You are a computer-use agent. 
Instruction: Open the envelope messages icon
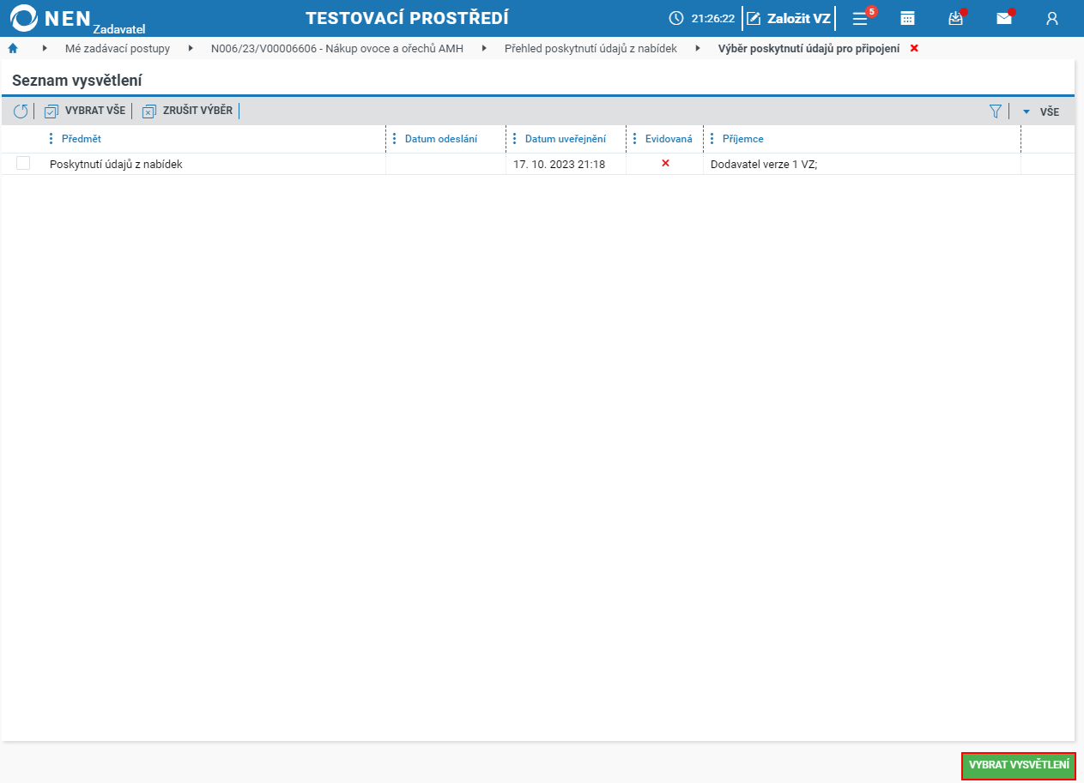coord(1003,18)
